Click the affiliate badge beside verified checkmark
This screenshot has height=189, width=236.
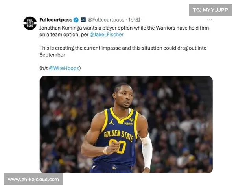pos(83,20)
